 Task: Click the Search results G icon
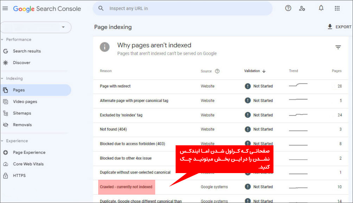pyautogui.click(x=6, y=51)
